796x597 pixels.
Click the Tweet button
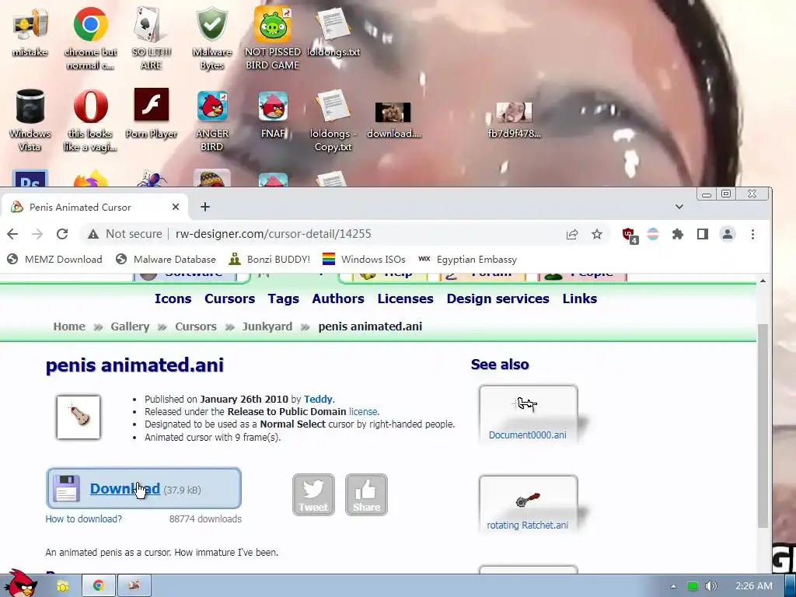[x=313, y=494]
